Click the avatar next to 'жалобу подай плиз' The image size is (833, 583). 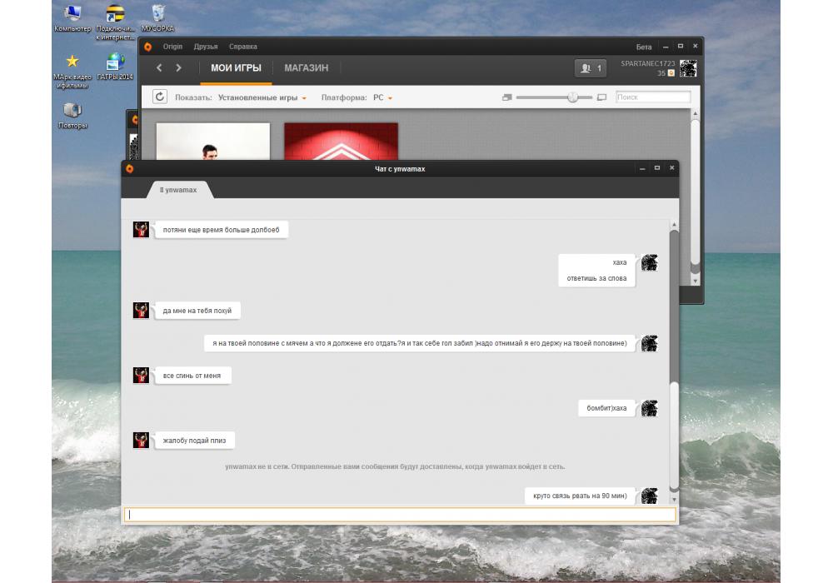pyautogui.click(x=141, y=441)
